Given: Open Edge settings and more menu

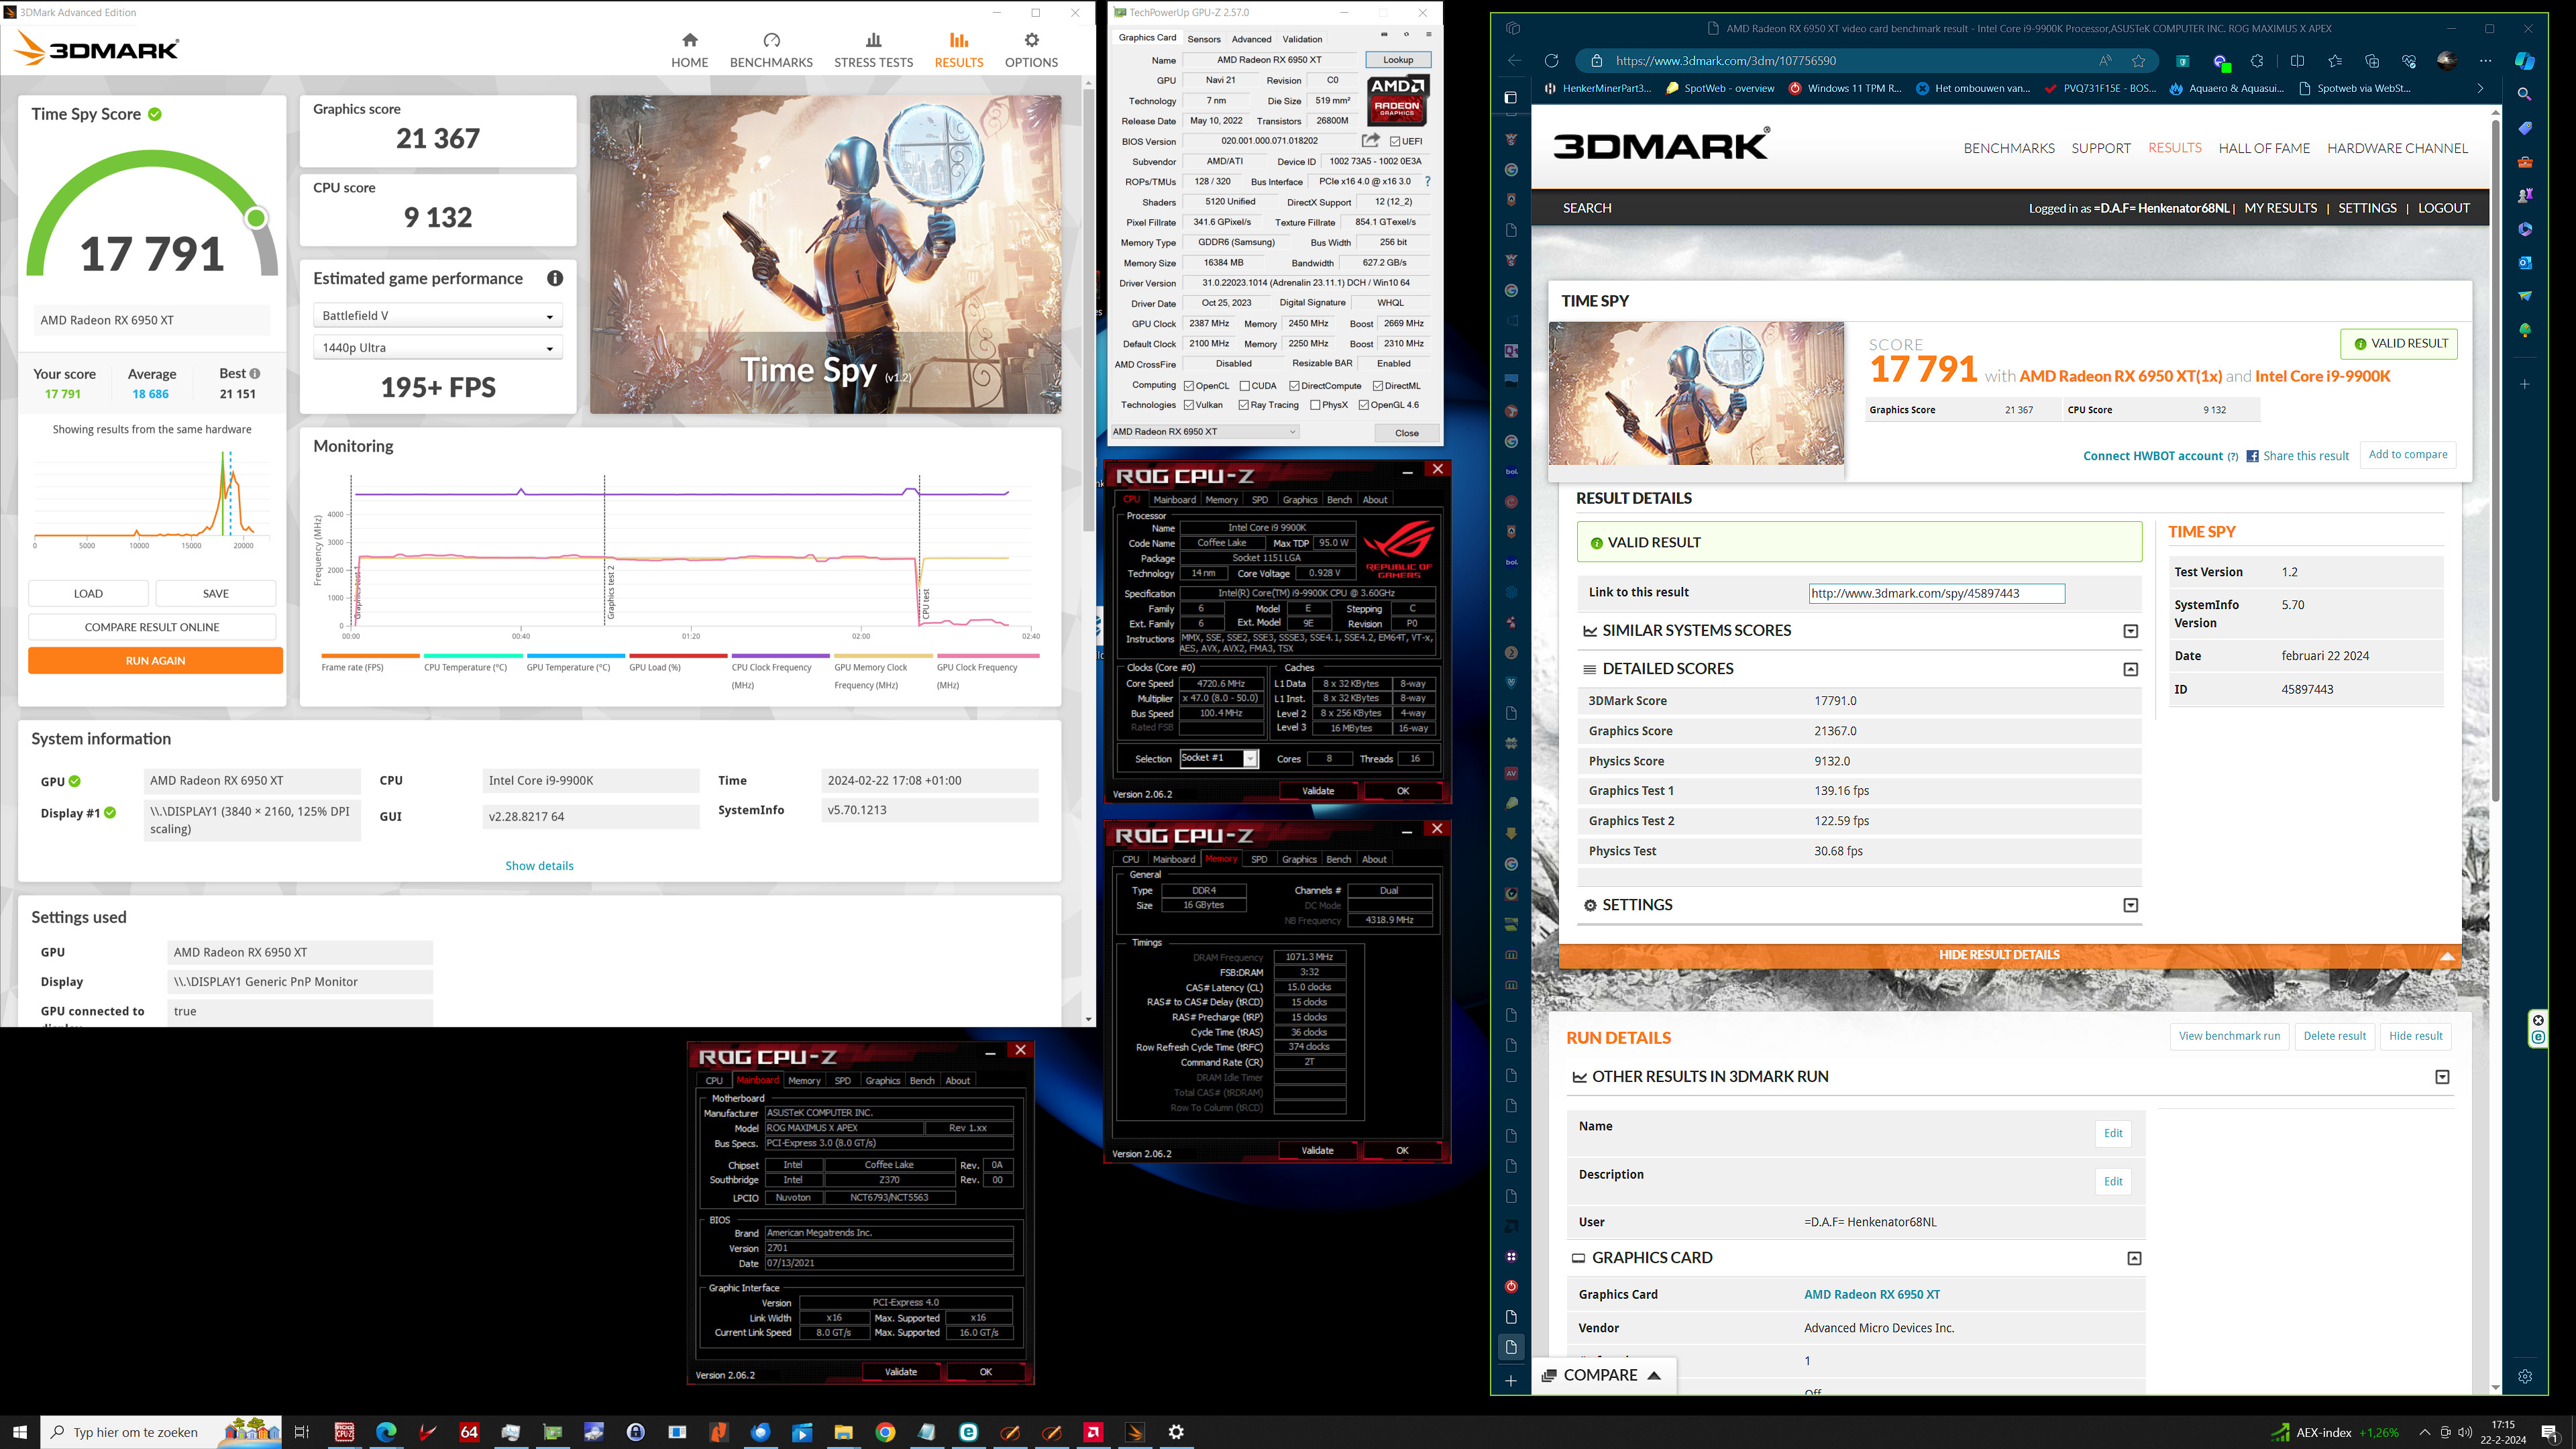Looking at the screenshot, I should [x=2485, y=61].
